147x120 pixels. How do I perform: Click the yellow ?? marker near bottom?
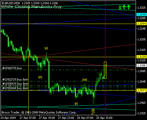point(93,113)
